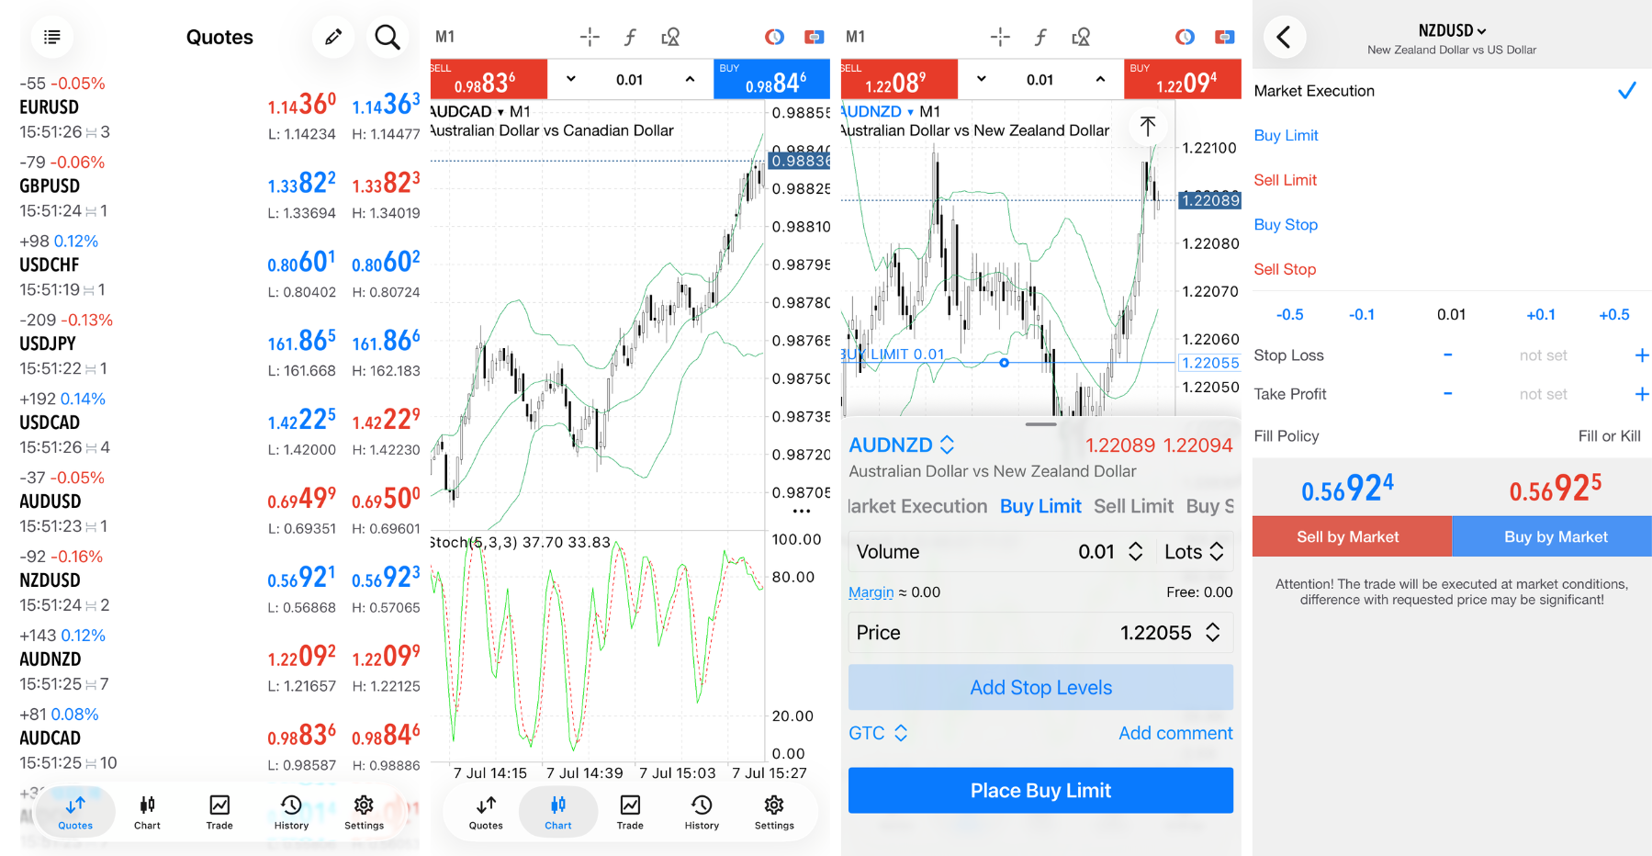Screen dimensions: 1652x856
Task: Open Trade tab in chart screen bottom bar
Action: 630,812
